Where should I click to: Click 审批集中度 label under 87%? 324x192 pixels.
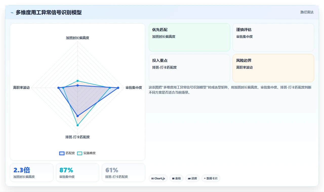click(x=67, y=177)
